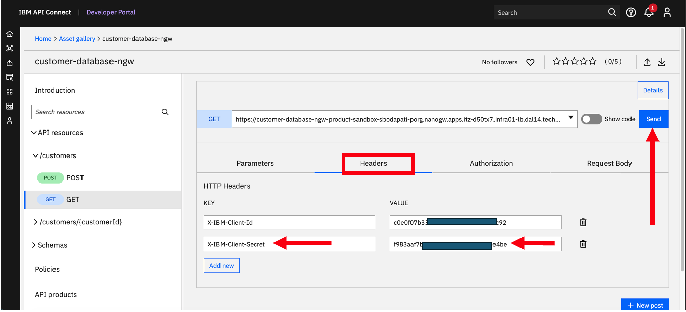Switch to the Authorization tab
The width and height of the screenshot is (686, 312).
[491, 163]
